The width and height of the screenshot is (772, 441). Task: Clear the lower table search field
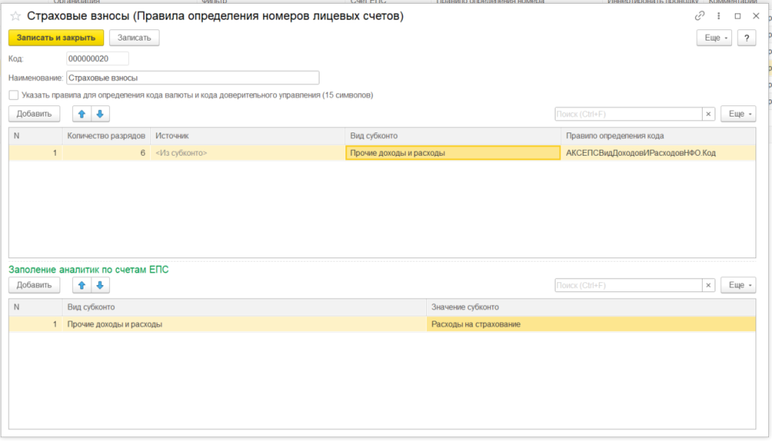pos(709,285)
